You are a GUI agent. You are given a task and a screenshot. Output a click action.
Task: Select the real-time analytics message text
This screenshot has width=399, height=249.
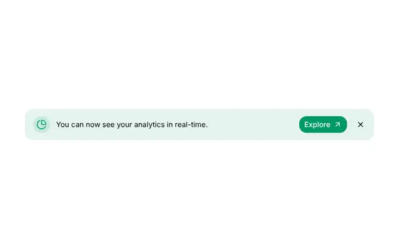(x=132, y=125)
